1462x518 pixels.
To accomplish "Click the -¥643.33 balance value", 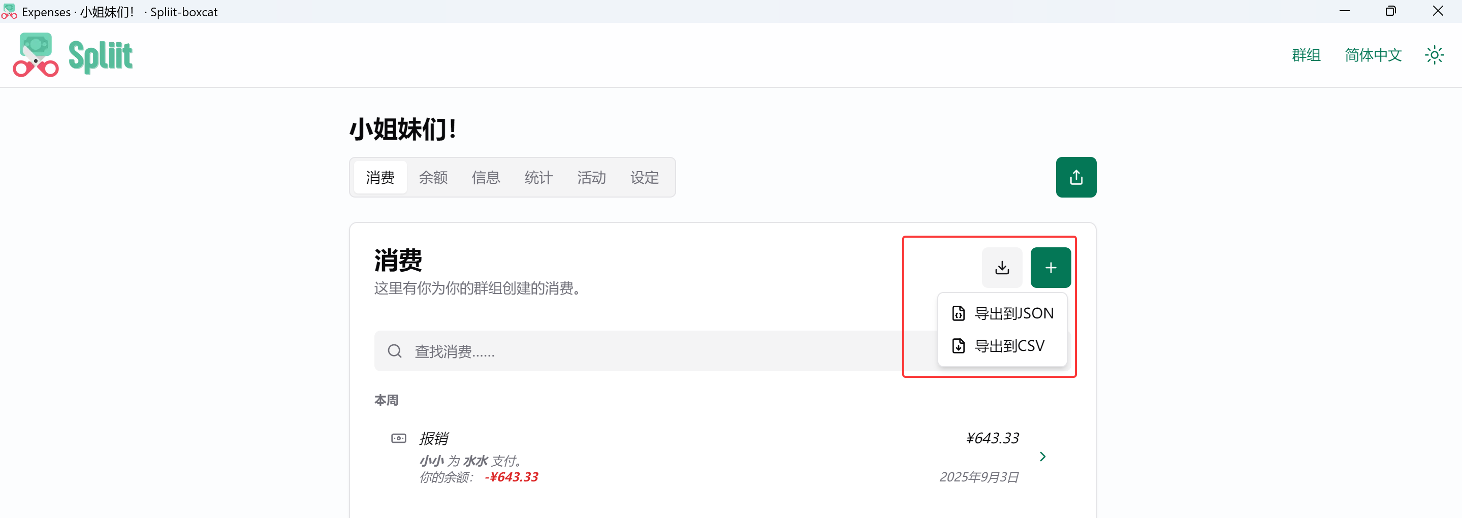I will click(511, 477).
